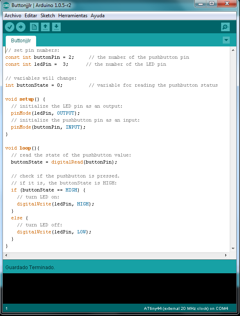Screen dimensions: 240x316
Task: Save the sketch with the down-arrow icon
Action: coord(56,27)
